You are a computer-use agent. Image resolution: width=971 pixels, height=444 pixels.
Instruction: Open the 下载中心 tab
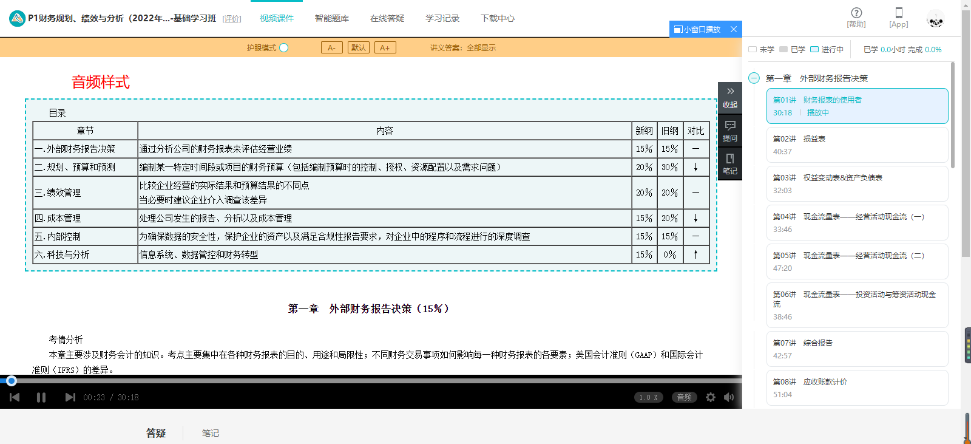click(x=498, y=18)
